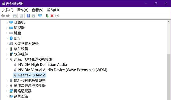171x100 pixels.
Task: Select the 计算机 row label
Action: pos(19,22)
